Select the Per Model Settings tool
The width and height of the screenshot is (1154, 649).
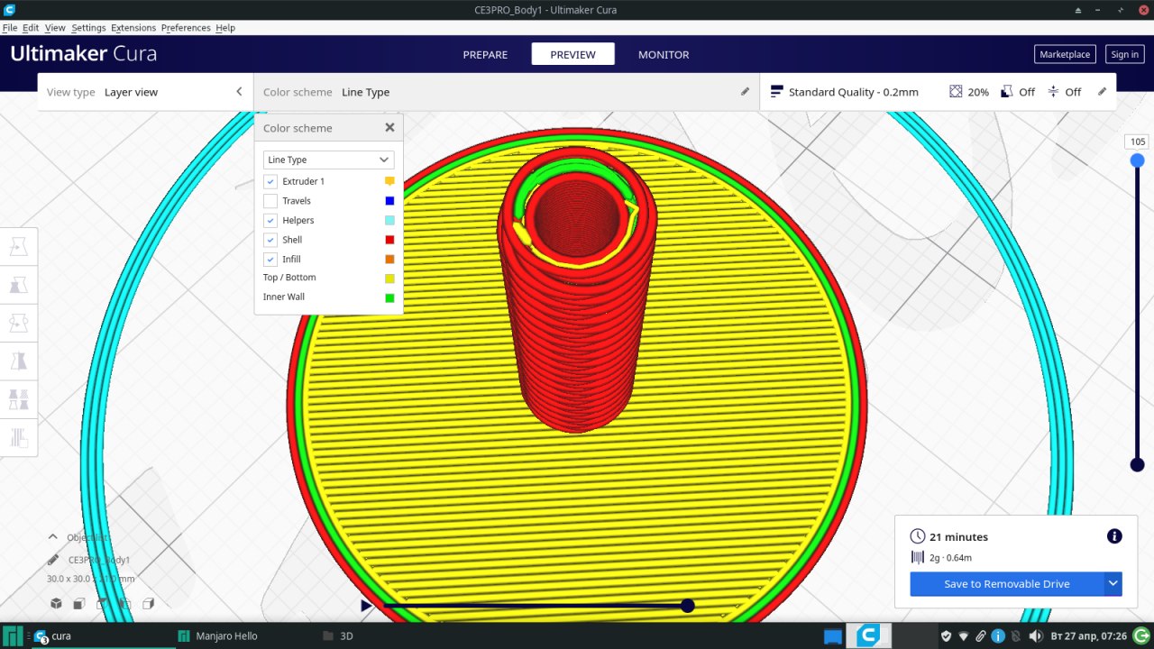click(18, 399)
